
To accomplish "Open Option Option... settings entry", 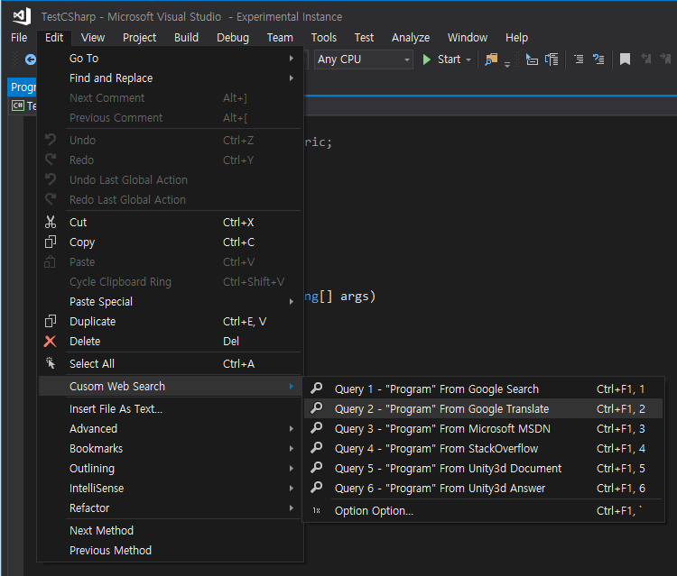I will point(483,510).
